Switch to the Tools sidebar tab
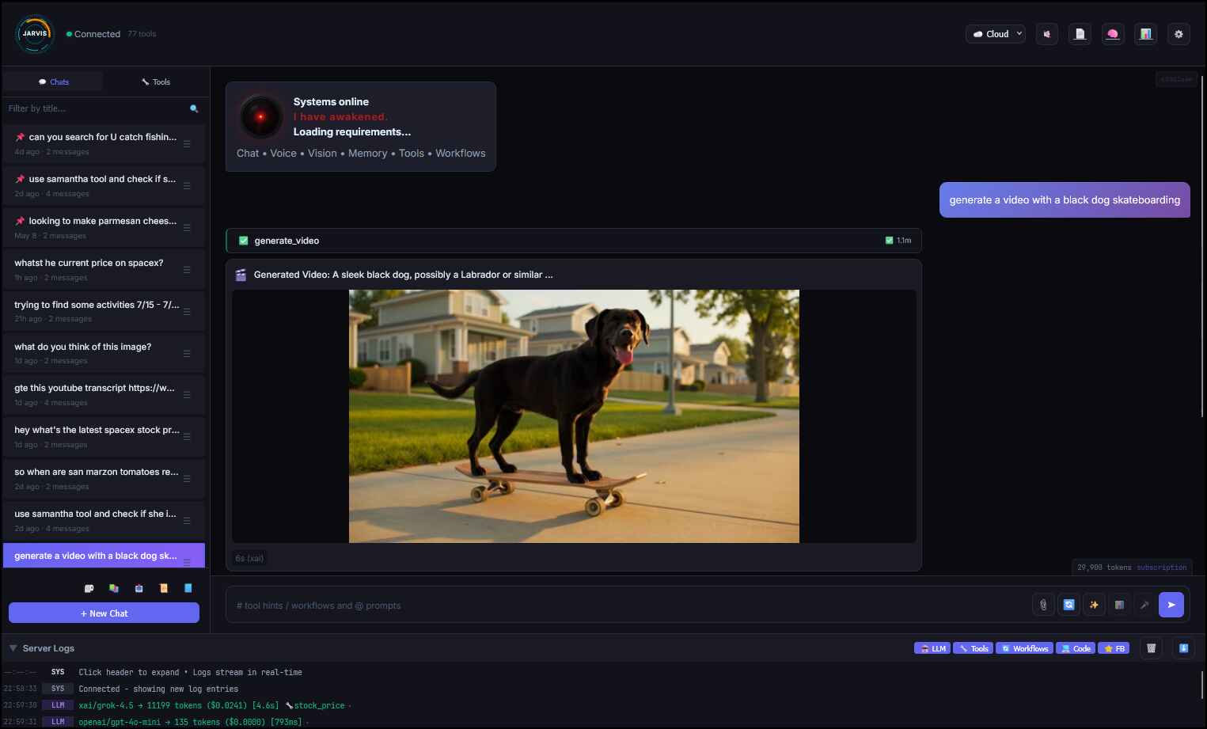The width and height of the screenshot is (1207, 729). click(156, 82)
